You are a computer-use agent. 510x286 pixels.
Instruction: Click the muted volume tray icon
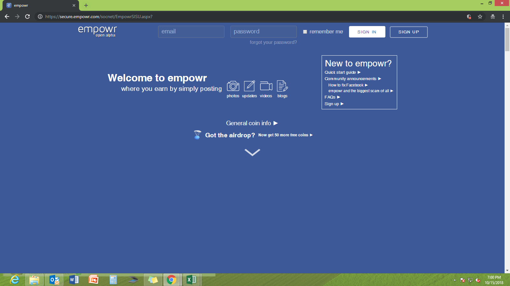coord(478,280)
